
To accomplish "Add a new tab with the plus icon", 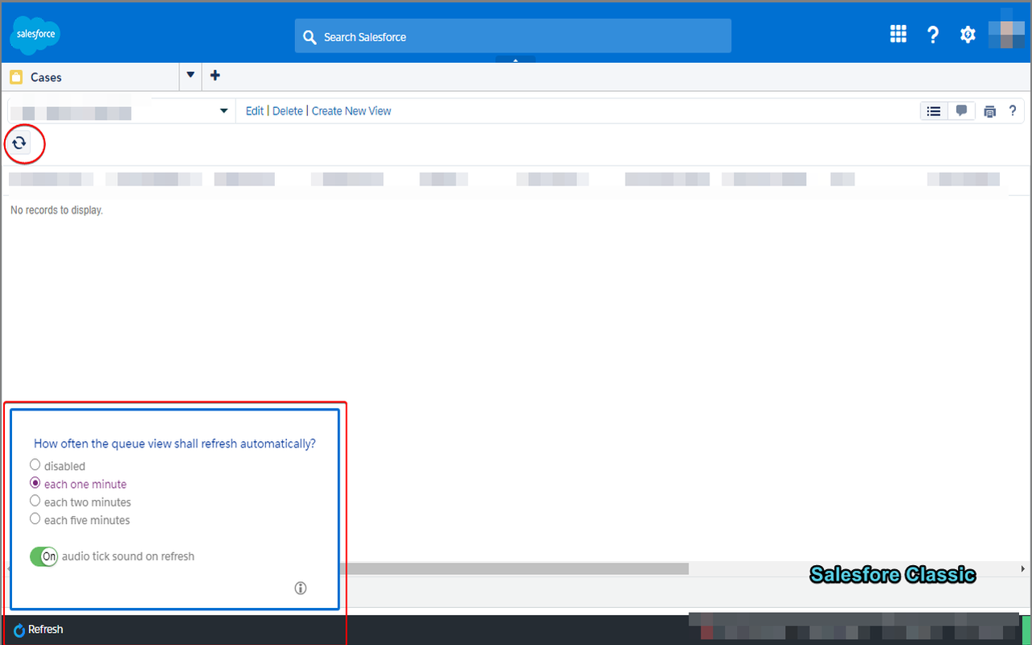I will (x=214, y=76).
